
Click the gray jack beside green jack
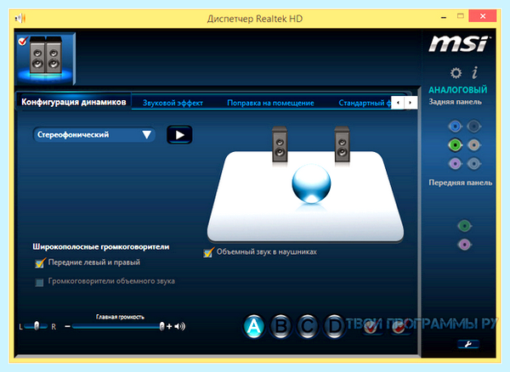click(474, 145)
